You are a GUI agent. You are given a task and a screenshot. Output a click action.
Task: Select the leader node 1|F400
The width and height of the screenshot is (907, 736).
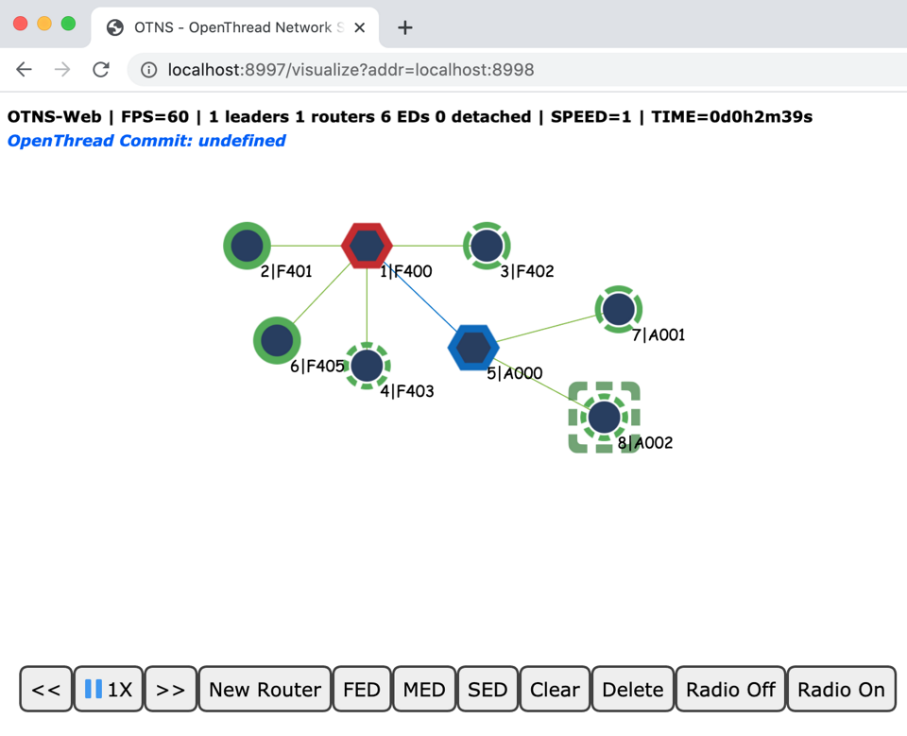pos(367,246)
